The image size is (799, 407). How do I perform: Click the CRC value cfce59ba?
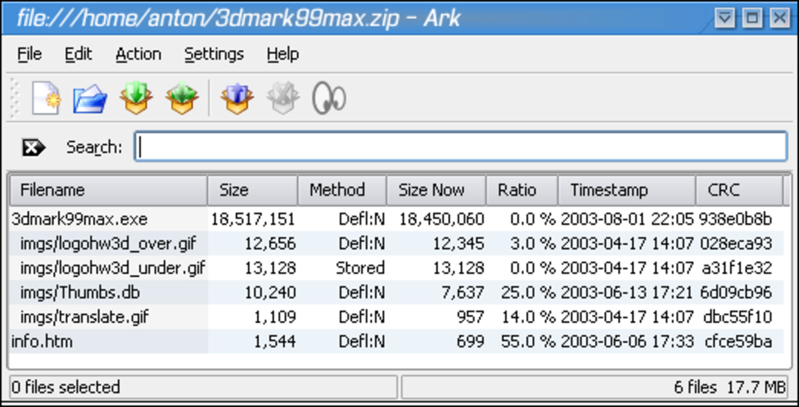coord(738,342)
